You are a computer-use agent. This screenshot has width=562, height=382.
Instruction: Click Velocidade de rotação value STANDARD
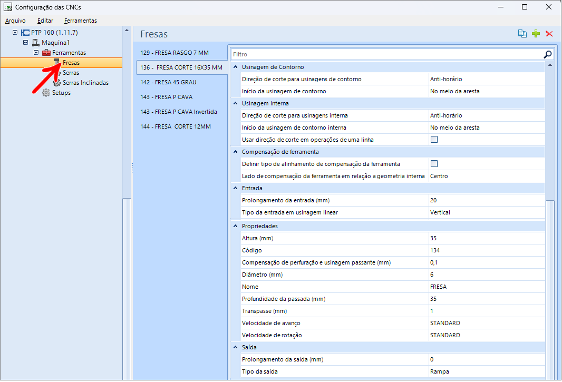click(487, 336)
